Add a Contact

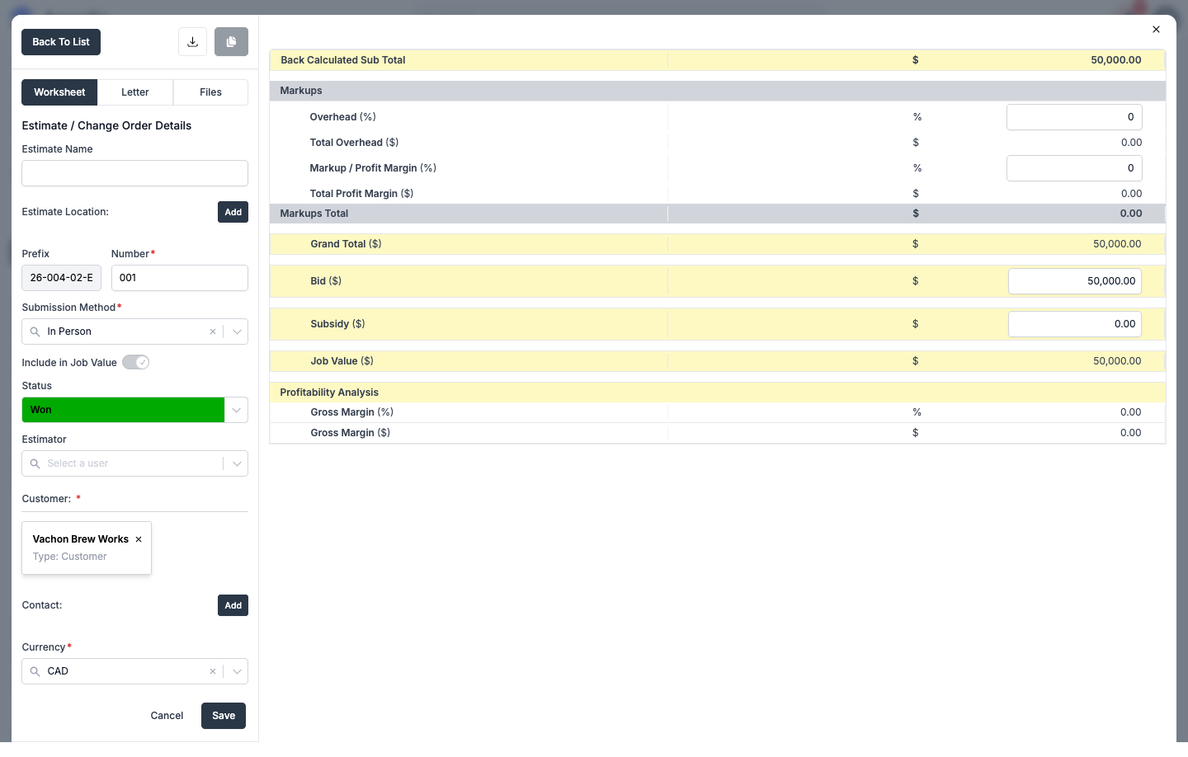(233, 605)
